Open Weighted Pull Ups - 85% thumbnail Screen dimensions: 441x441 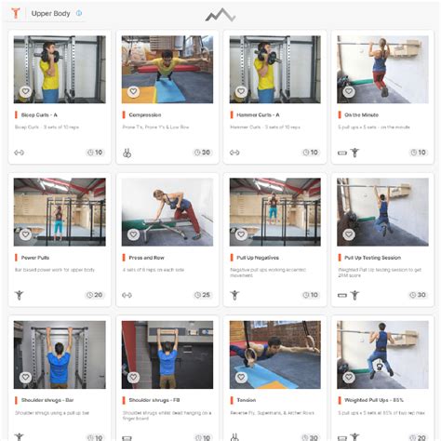click(x=382, y=354)
